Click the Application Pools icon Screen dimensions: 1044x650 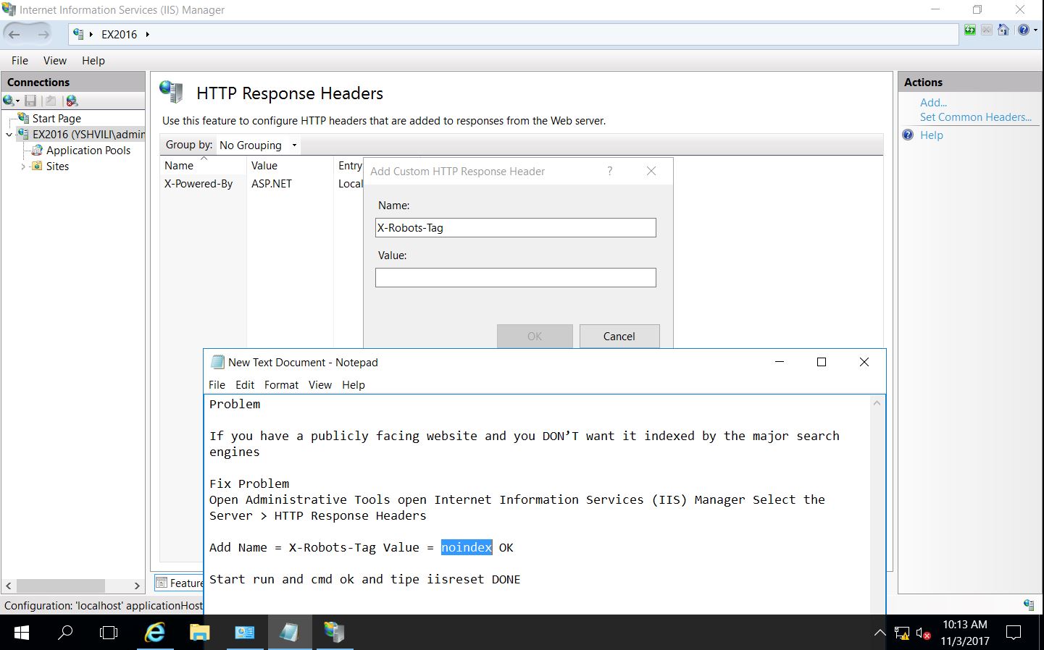37,150
